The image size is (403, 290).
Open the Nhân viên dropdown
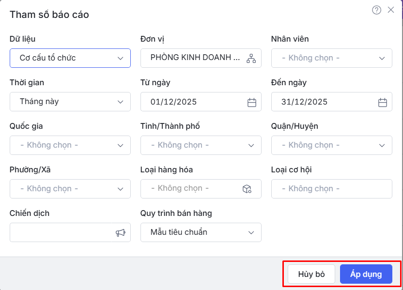[x=332, y=58]
